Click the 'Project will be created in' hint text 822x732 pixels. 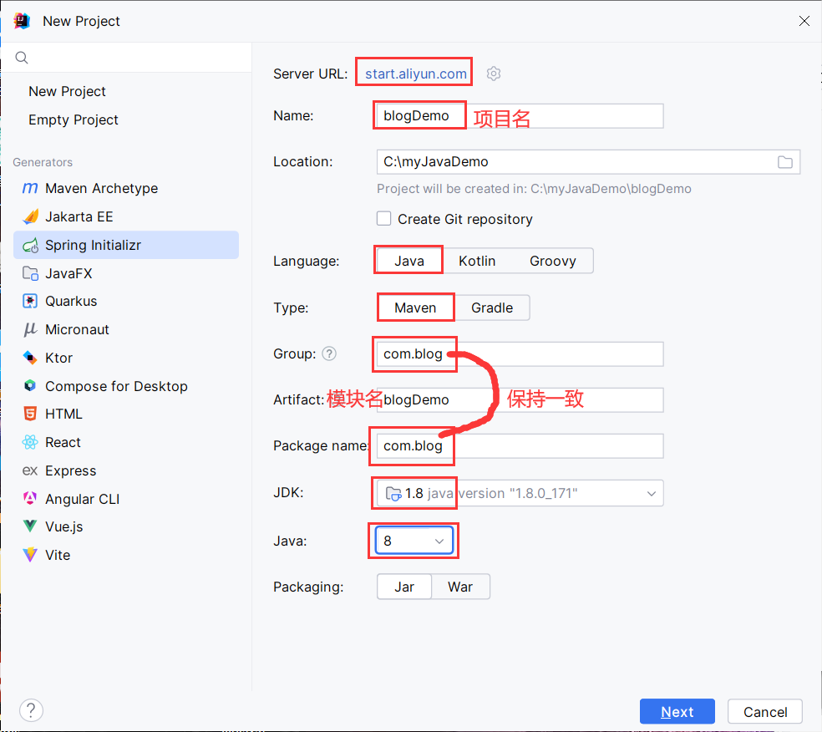534,189
